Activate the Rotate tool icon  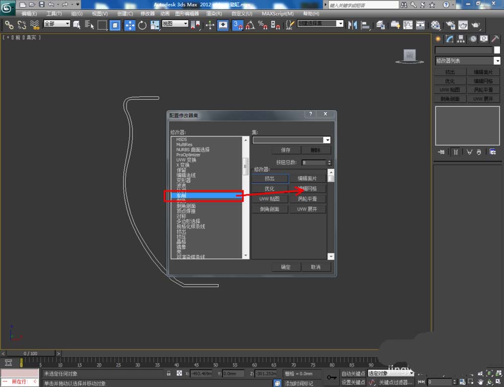click(x=142, y=25)
